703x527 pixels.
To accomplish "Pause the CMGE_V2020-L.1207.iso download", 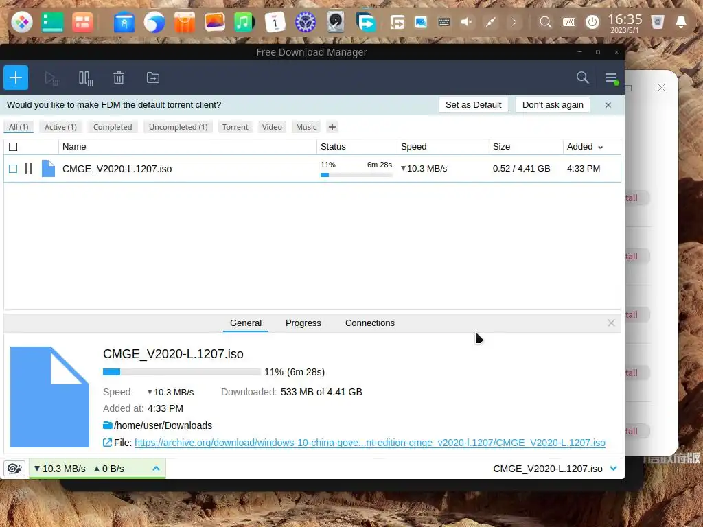I will 28,169.
